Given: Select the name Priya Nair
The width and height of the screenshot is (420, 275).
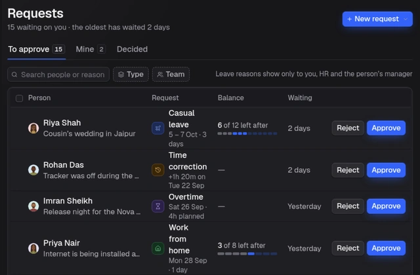Looking at the screenshot, I should [62, 243].
